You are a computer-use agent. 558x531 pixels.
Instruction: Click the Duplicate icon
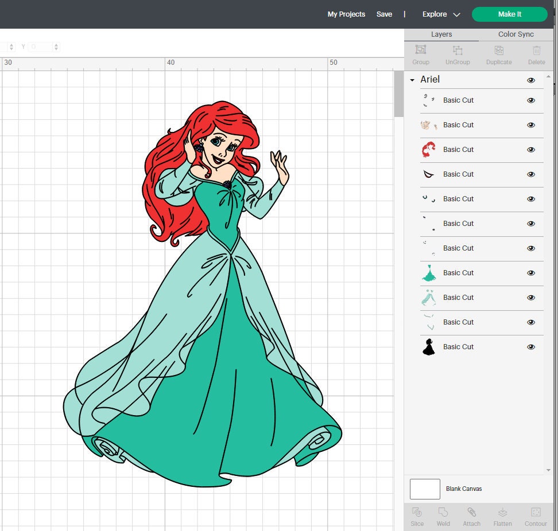click(498, 54)
